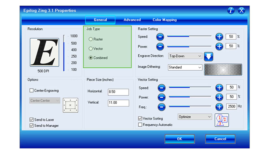Enable the Center-Engraving checkbox
Screen dimensions: 270x154
(32, 91)
